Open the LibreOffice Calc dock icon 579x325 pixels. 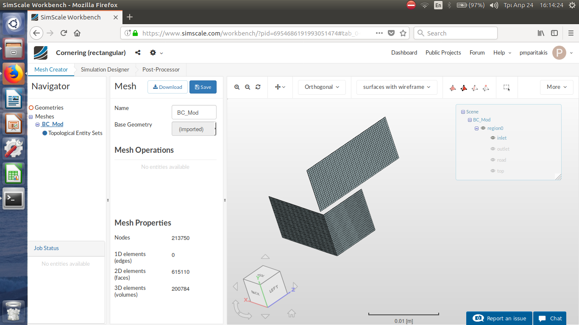(x=14, y=174)
